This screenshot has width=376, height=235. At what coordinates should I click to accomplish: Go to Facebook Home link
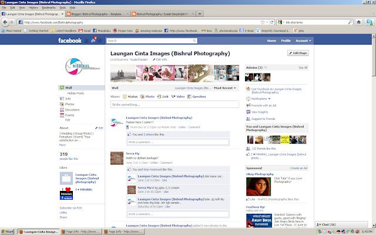click(x=271, y=41)
